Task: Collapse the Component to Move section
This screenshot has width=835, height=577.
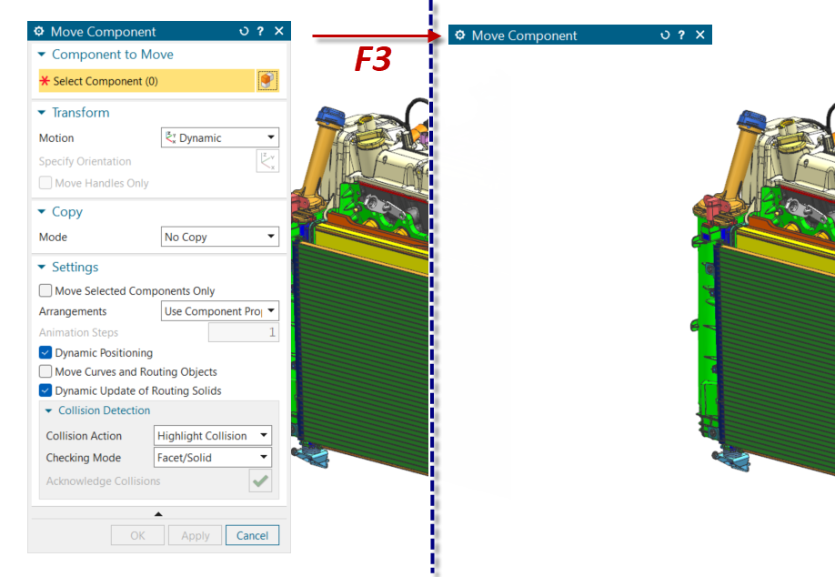Action: click(x=42, y=55)
